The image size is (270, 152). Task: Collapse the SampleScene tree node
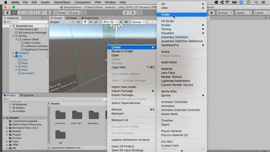[x=10, y=26]
